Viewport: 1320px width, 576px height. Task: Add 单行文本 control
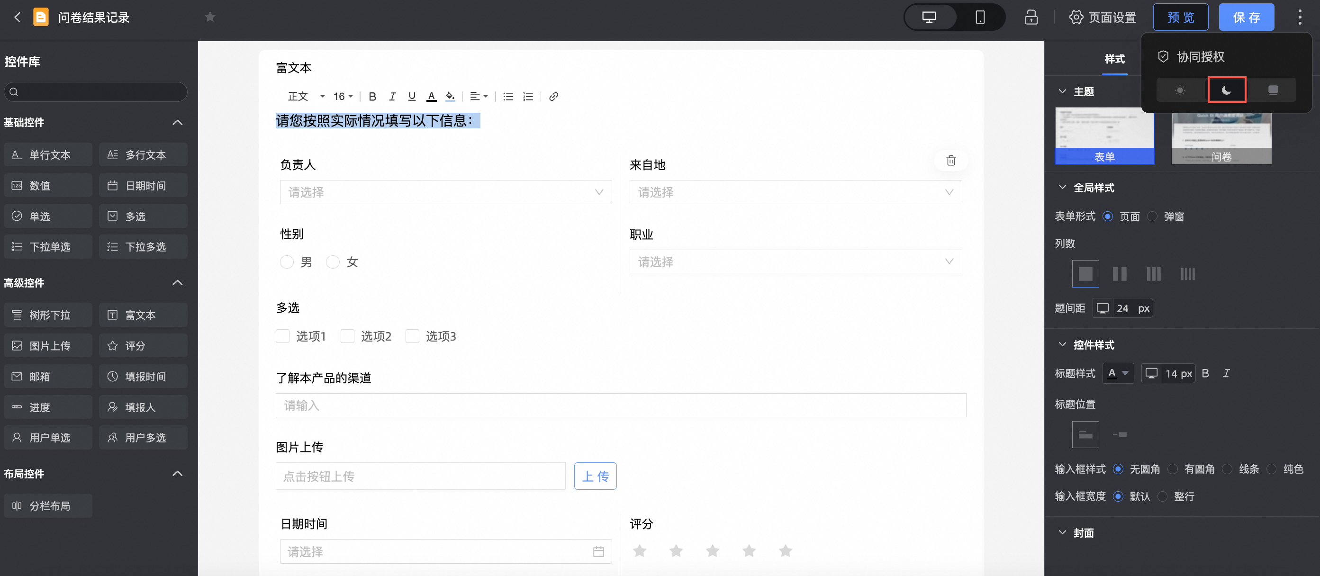[x=48, y=155]
